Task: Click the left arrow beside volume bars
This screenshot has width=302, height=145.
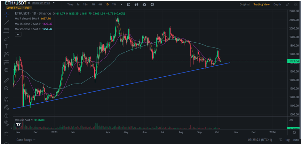Action: pos(12,128)
